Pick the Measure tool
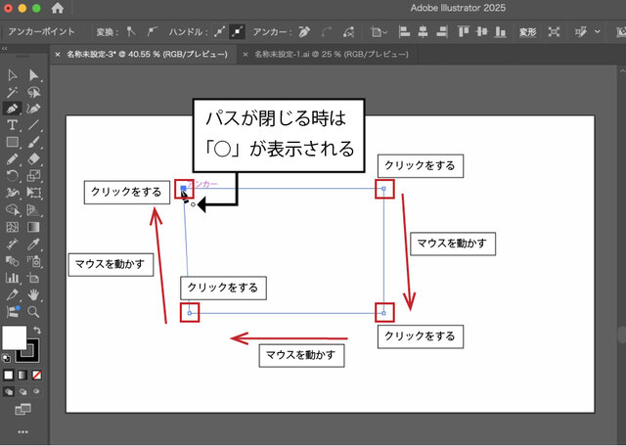Screen dimensions: 626x446 pyautogui.click(x=13, y=244)
